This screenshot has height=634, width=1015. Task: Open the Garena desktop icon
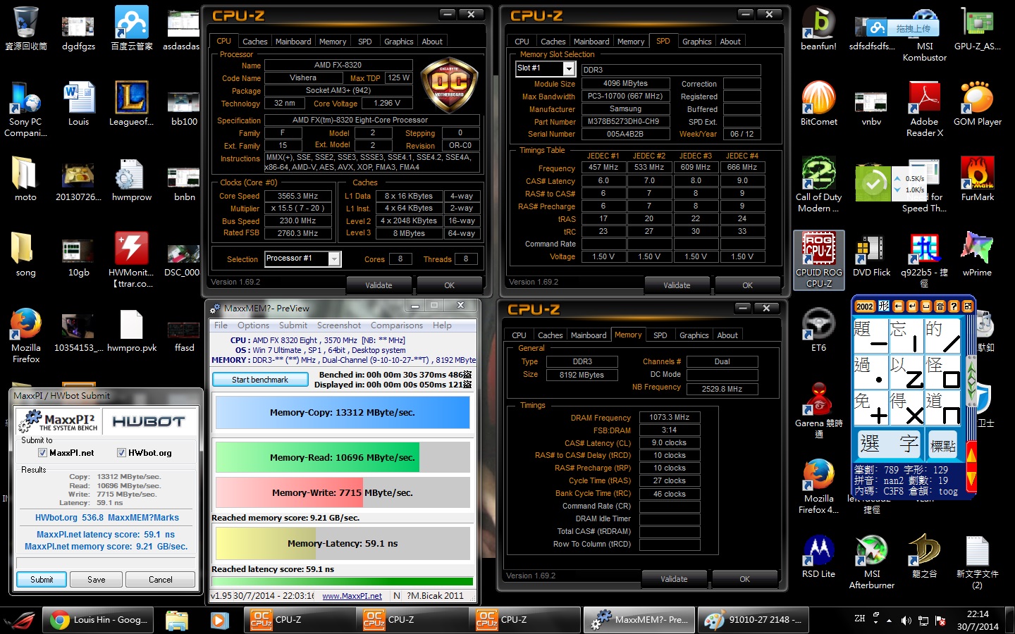[x=819, y=411]
